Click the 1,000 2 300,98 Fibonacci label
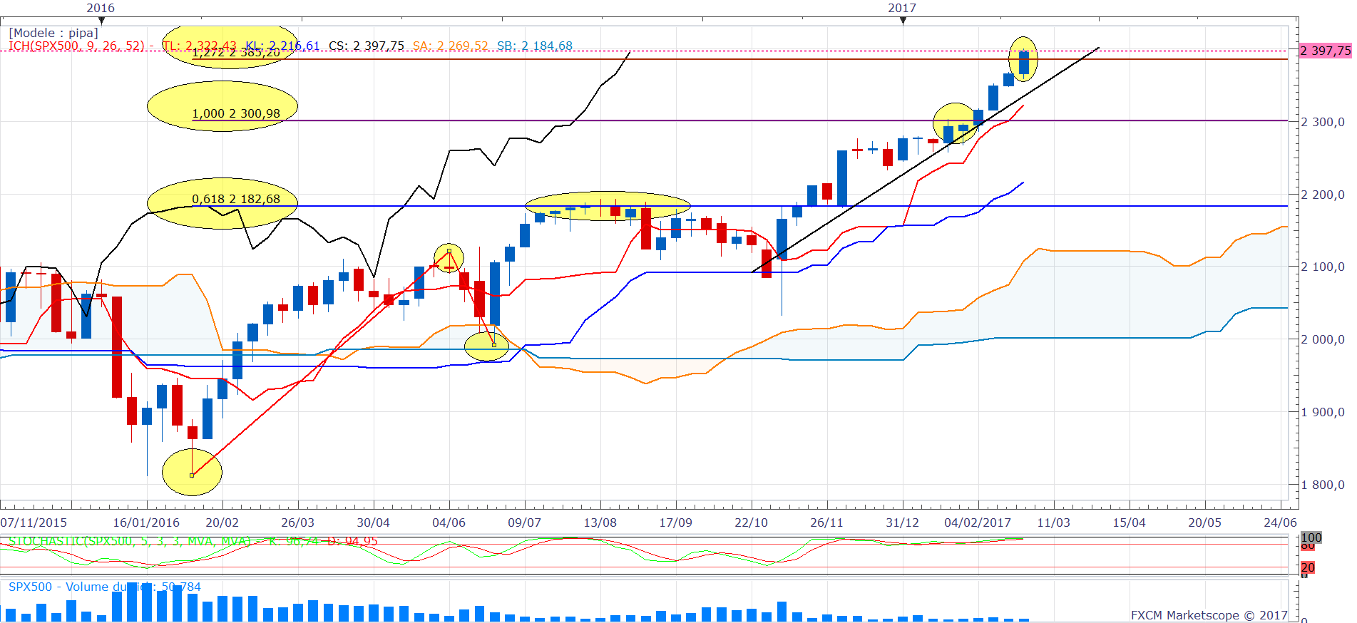Viewport: 1357px width, 623px height. pos(236,113)
